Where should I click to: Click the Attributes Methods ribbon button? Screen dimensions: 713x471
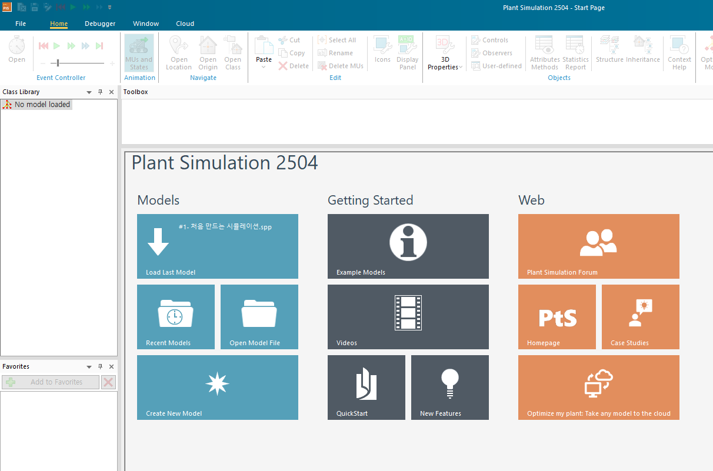coord(545,53)
